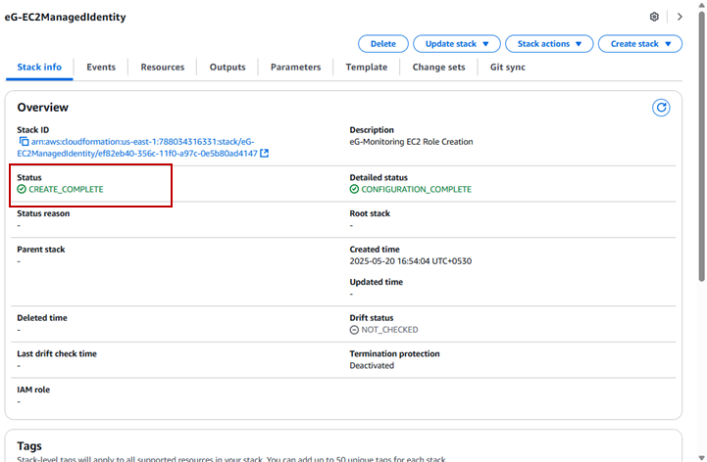Open the Stack ID ARN link
Viewport: 707px width, 462px height.
[137, 148]
